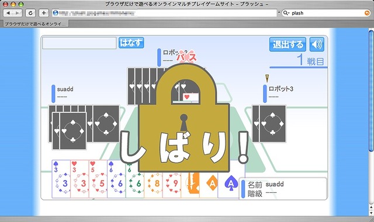Click the scrollbar down arrow
The width and height of the screenshot is (374, 222).
tap(371, 213)
